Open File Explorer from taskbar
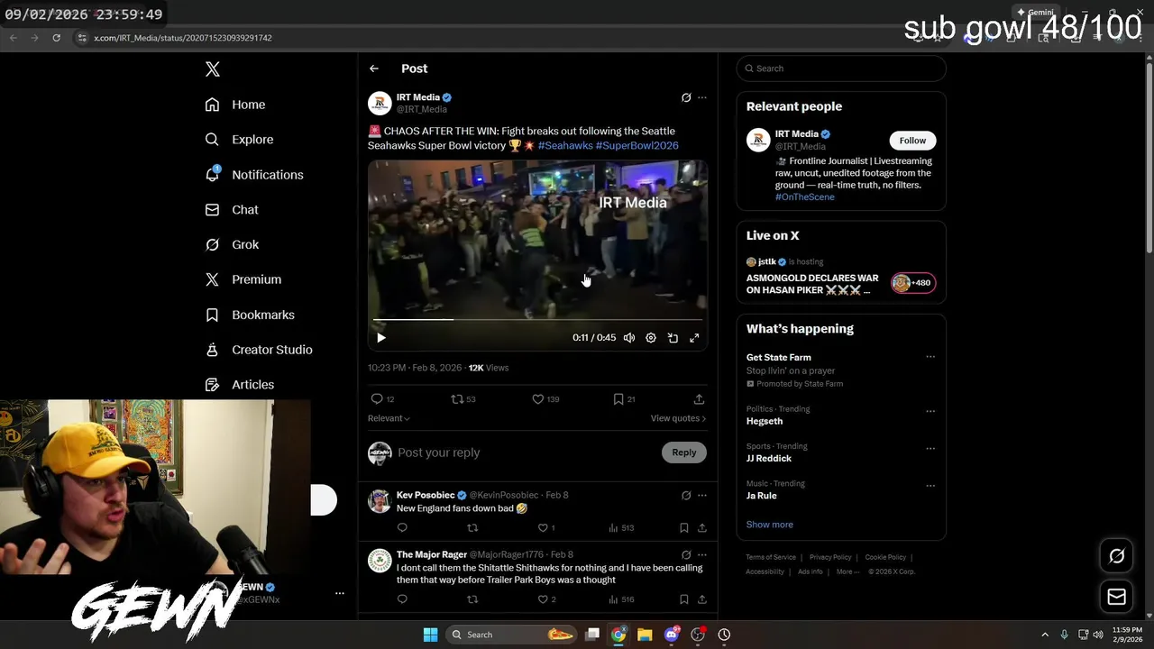 coord(645,635)
